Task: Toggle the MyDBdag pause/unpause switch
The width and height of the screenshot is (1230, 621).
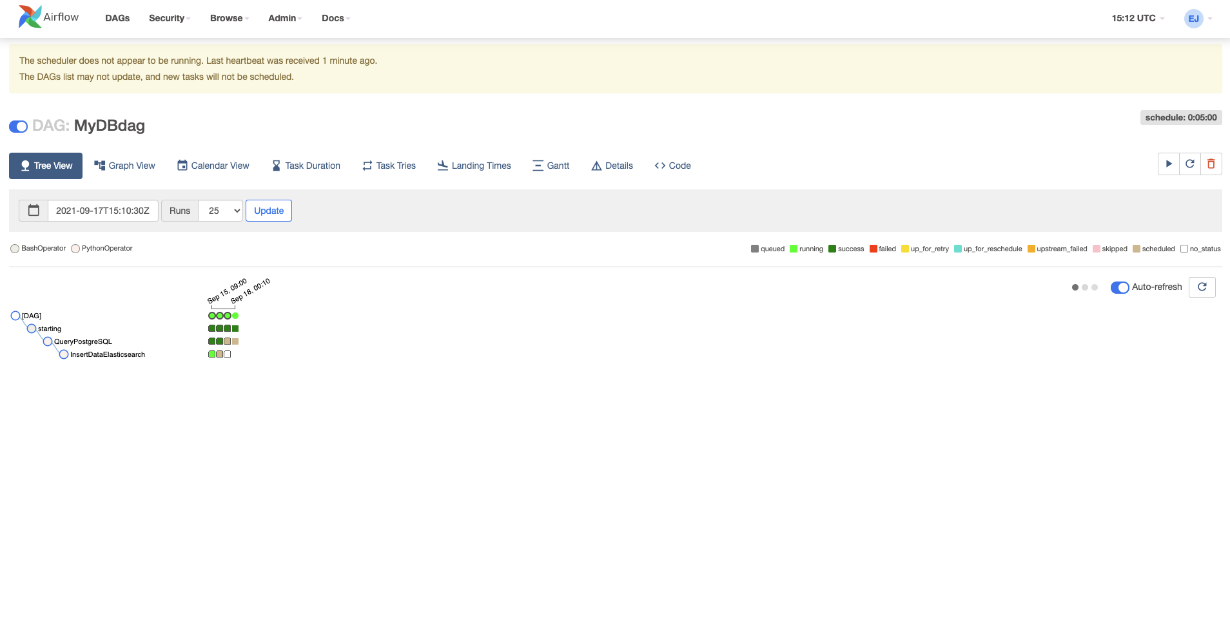Action: [18, 126]
